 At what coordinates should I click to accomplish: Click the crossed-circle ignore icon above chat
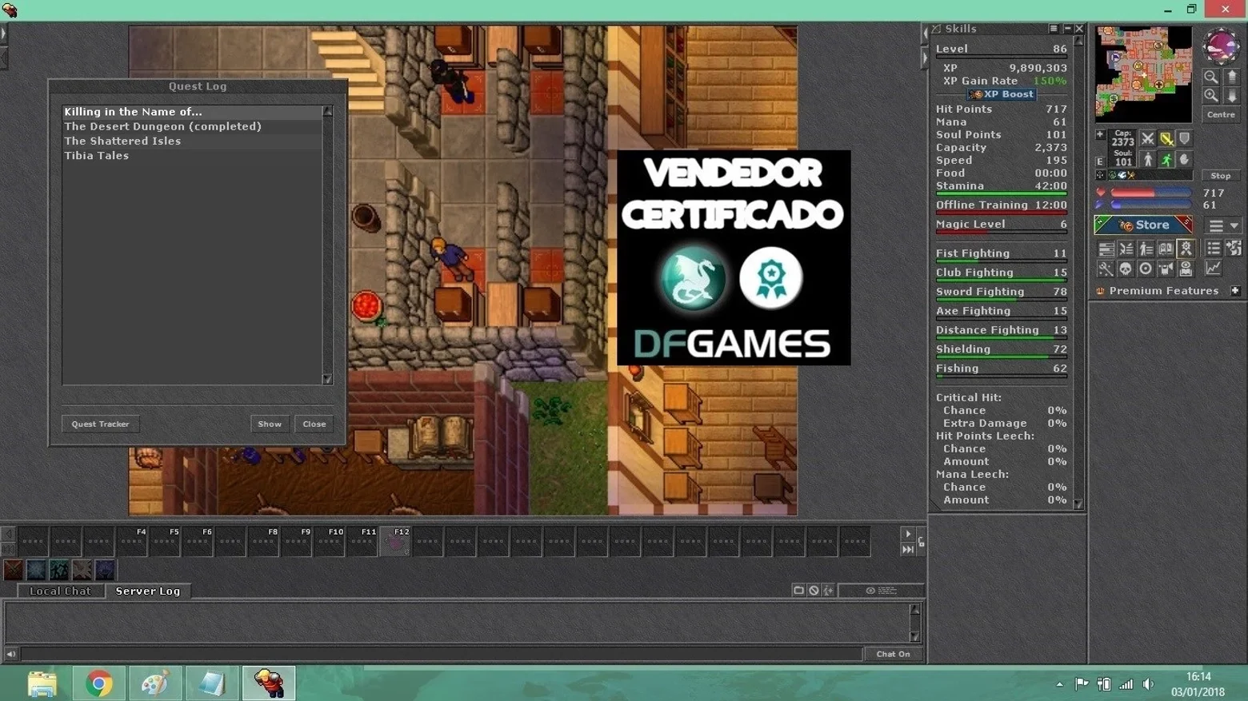tap(814, 591)
